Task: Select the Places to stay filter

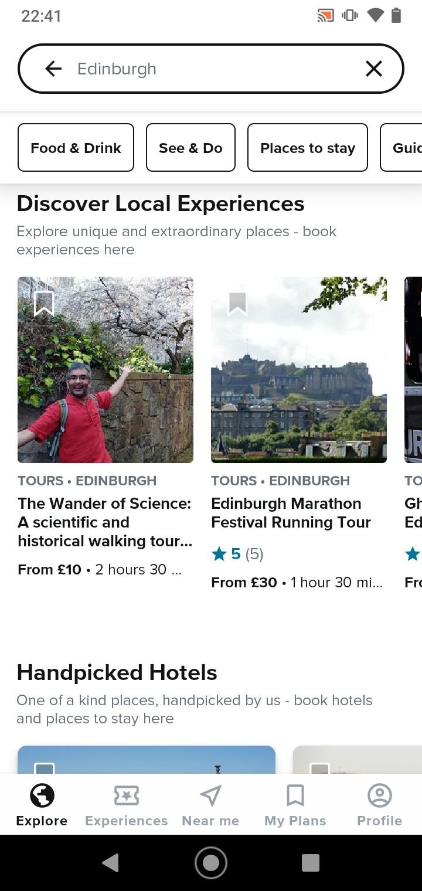Action: point(308,148)
